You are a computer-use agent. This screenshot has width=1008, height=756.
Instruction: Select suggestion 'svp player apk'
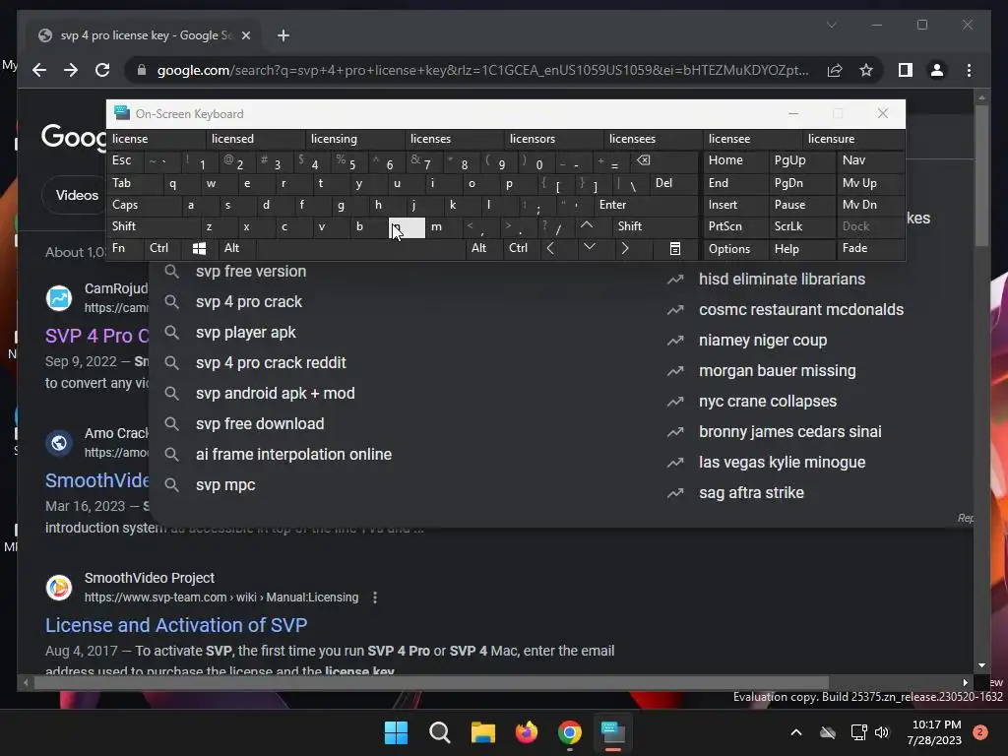click(245, 333)
